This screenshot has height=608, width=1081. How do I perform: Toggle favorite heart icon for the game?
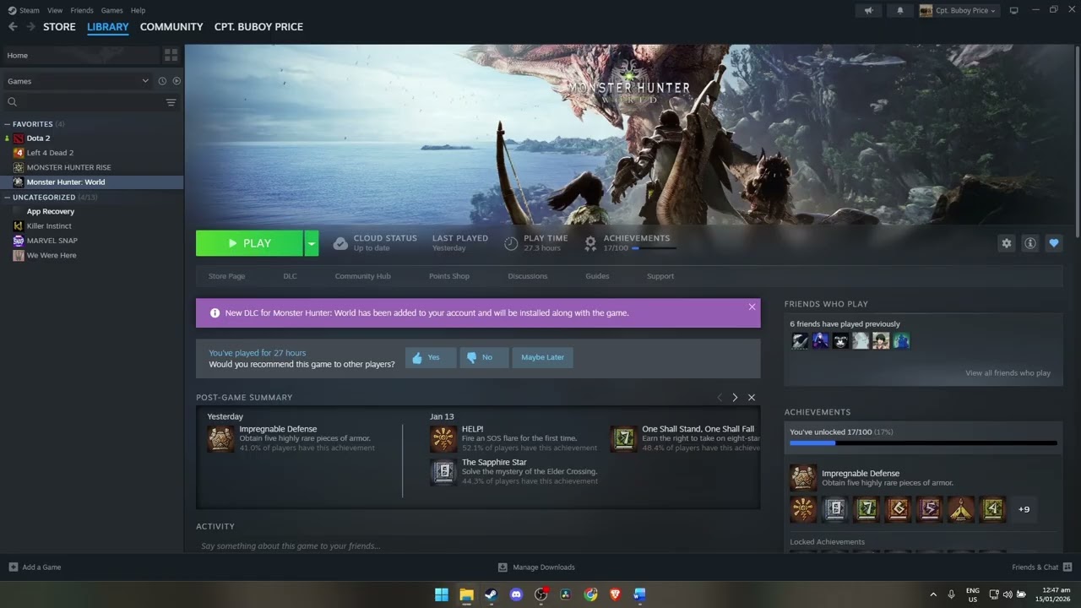click(x=1053, y=243)
